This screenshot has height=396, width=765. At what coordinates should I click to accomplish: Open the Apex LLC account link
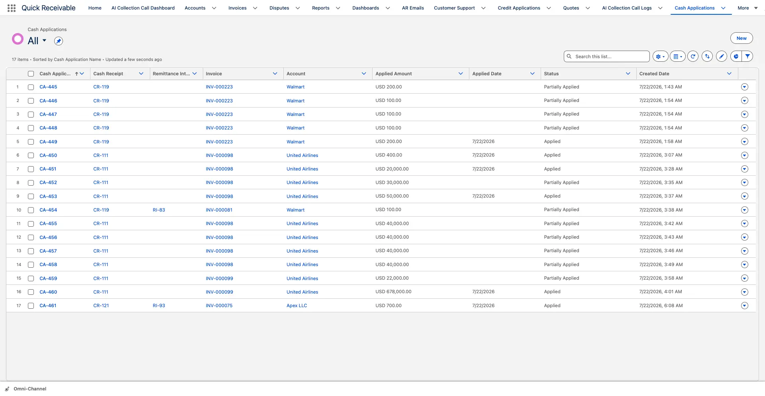pyautogui.click(x=297, y=306)
